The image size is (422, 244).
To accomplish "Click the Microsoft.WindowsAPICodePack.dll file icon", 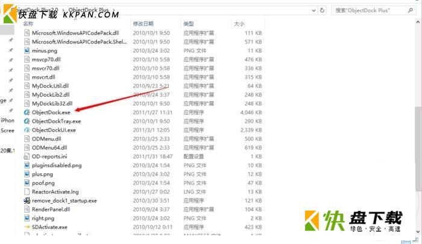I will pos(27,33).
